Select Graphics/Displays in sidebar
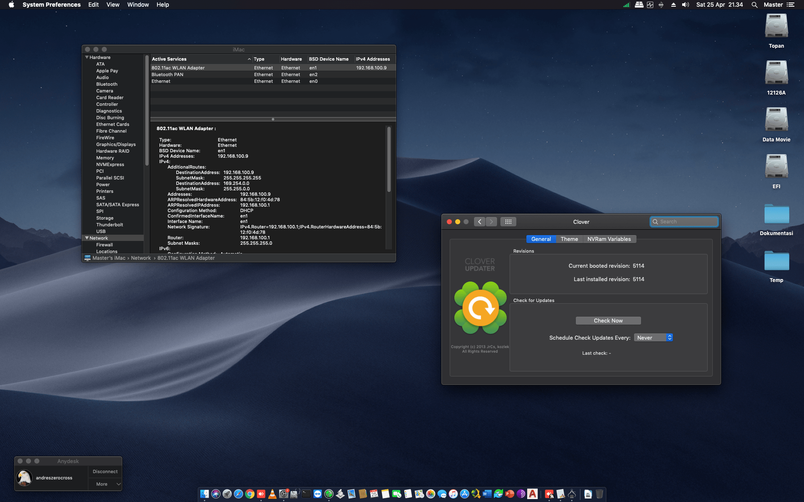Viewport: 804px width, 502px height. point(116,144)
